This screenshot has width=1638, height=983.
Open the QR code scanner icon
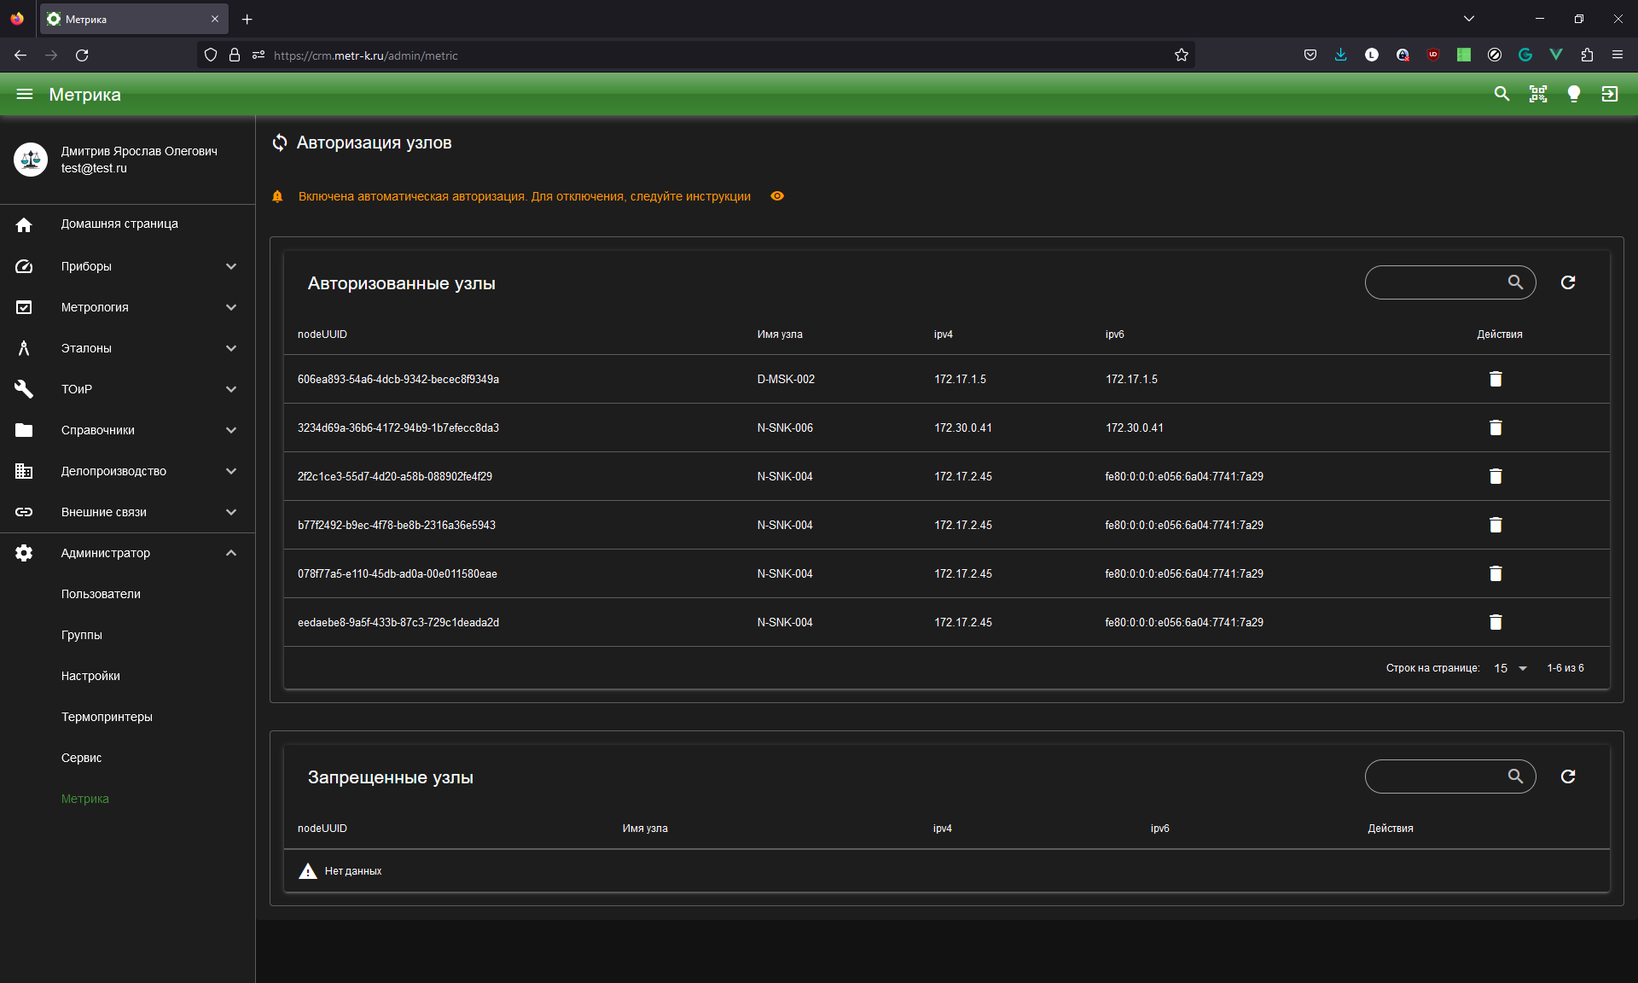[1538, 94]
